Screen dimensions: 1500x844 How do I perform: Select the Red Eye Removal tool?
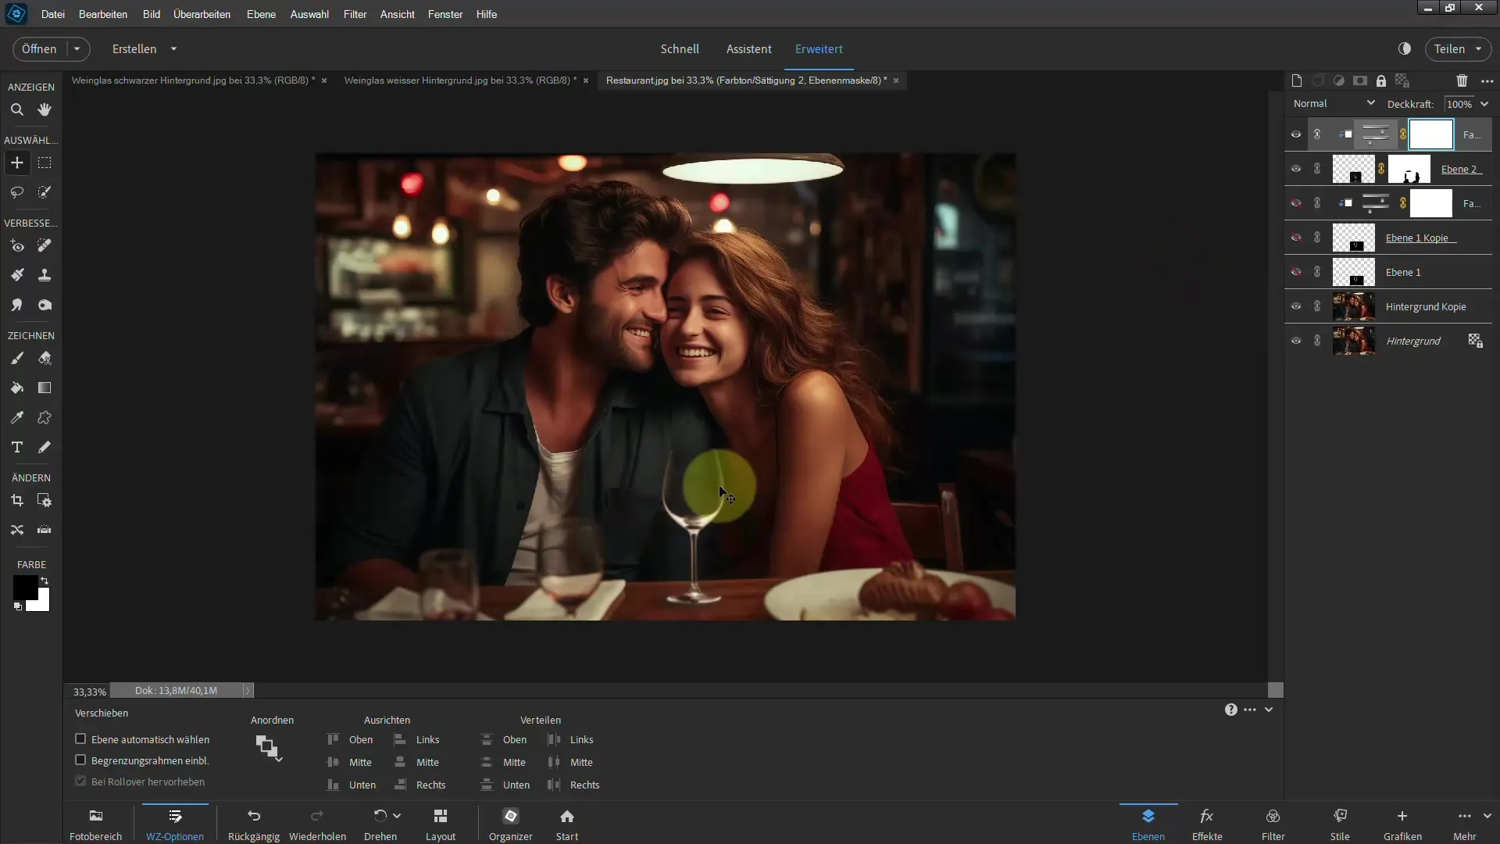16,246
